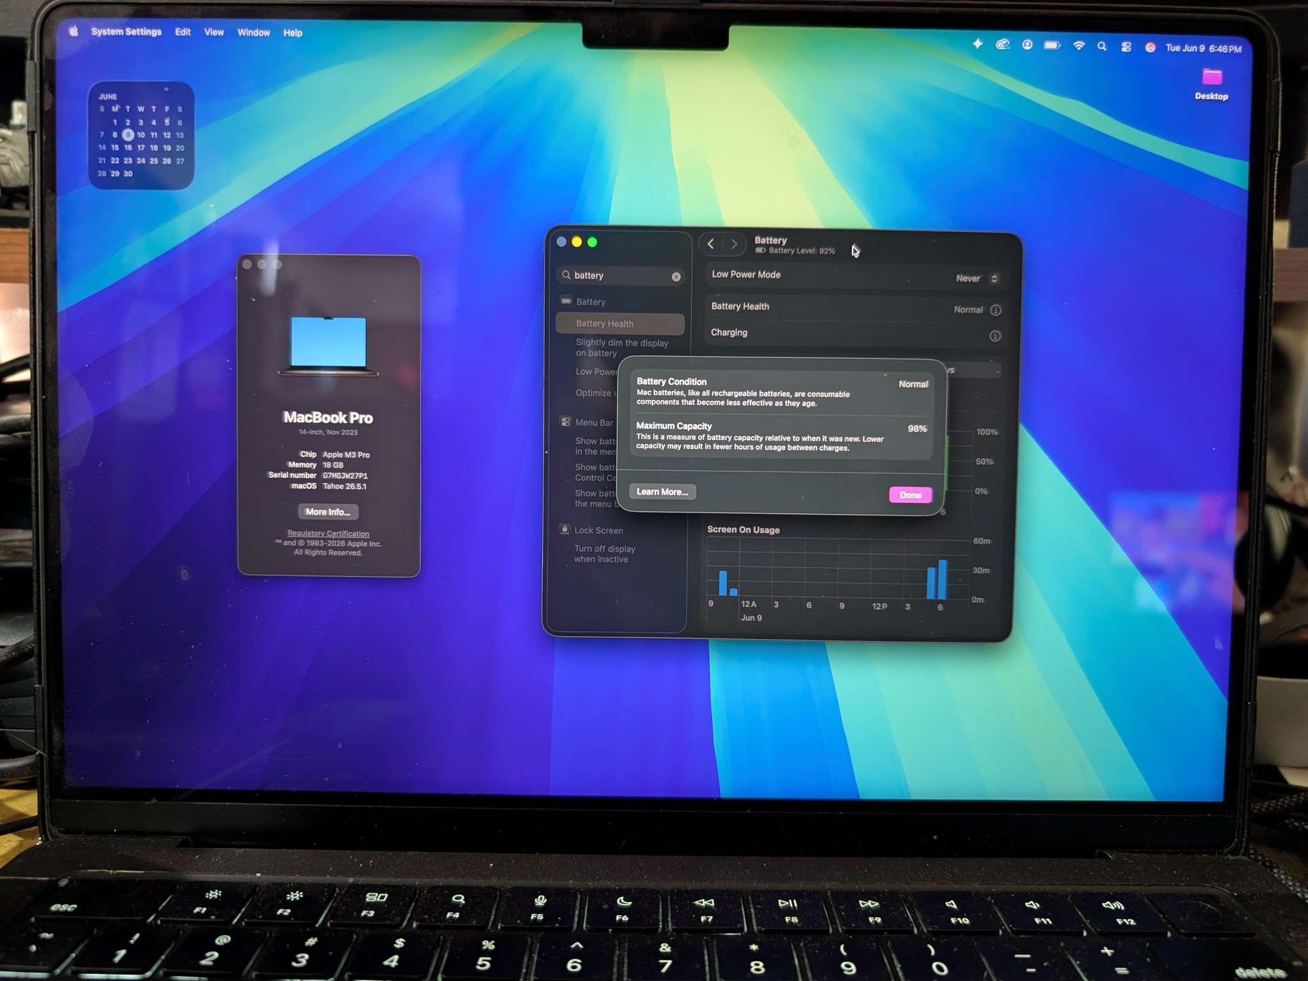Click the 98% maximum capacity value
The width and height of the screenshot is (1308, 981).
coord(917,429)
